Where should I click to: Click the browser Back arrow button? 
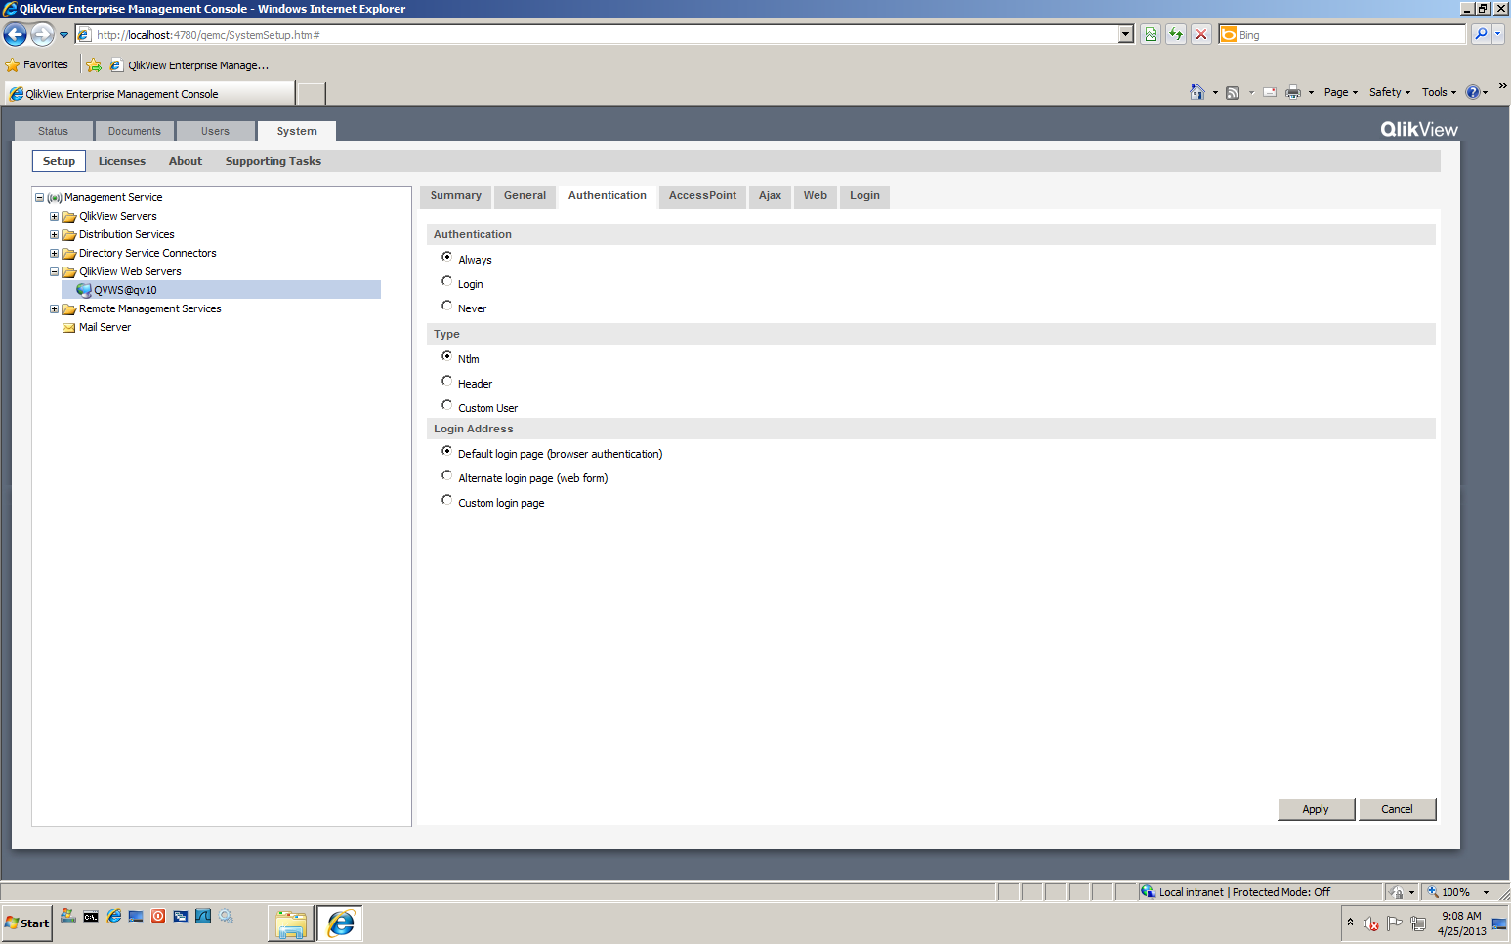point(15,35)
